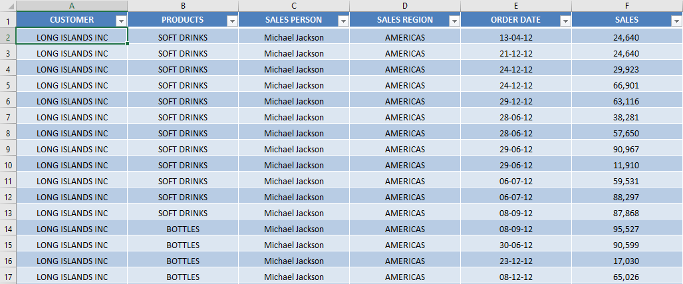Select column D header

[x=405, y=6]
